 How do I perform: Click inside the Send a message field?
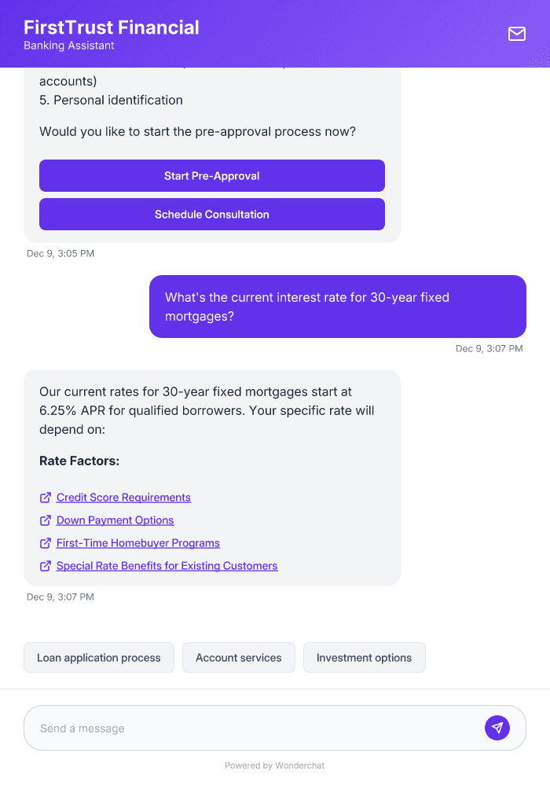coord(236,727)
